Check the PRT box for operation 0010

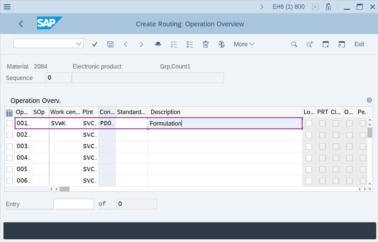pos(322,123)
